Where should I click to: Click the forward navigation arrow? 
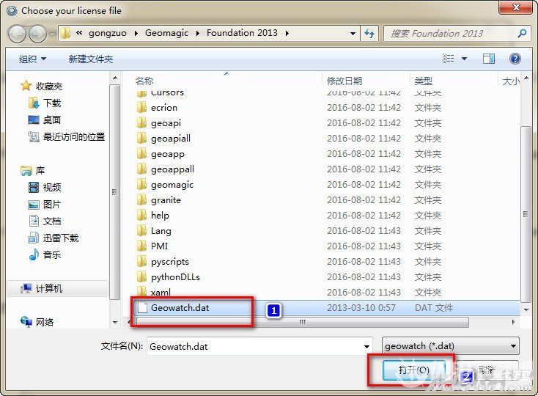coord(37,33)
